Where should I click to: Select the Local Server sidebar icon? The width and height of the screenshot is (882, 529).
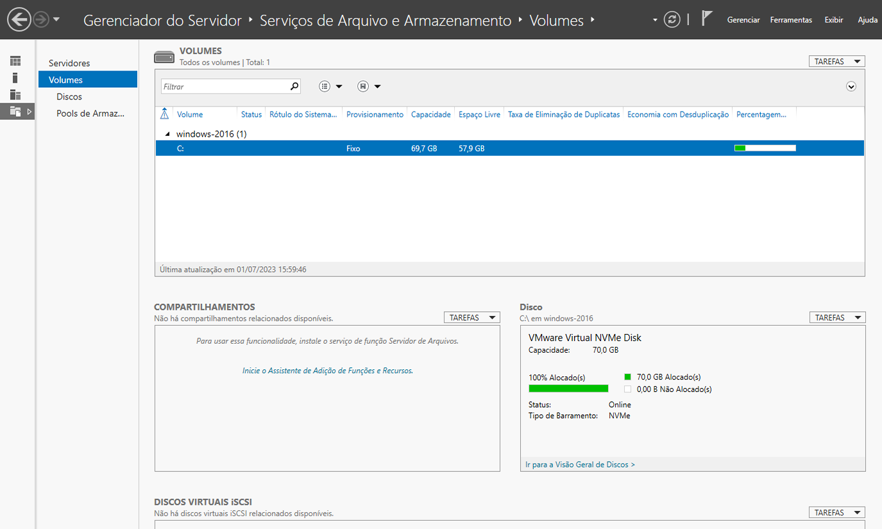(15, 78)
